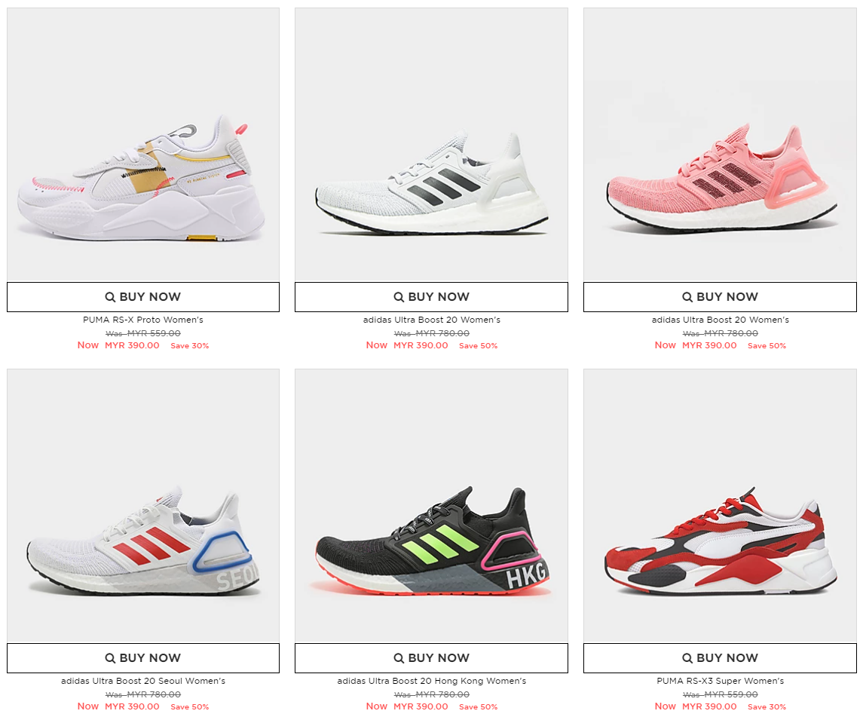Screen dimensions: 863x717
Task: Open the white adidas Ultra Boost 20 image
Action: (x=431, y=145)
